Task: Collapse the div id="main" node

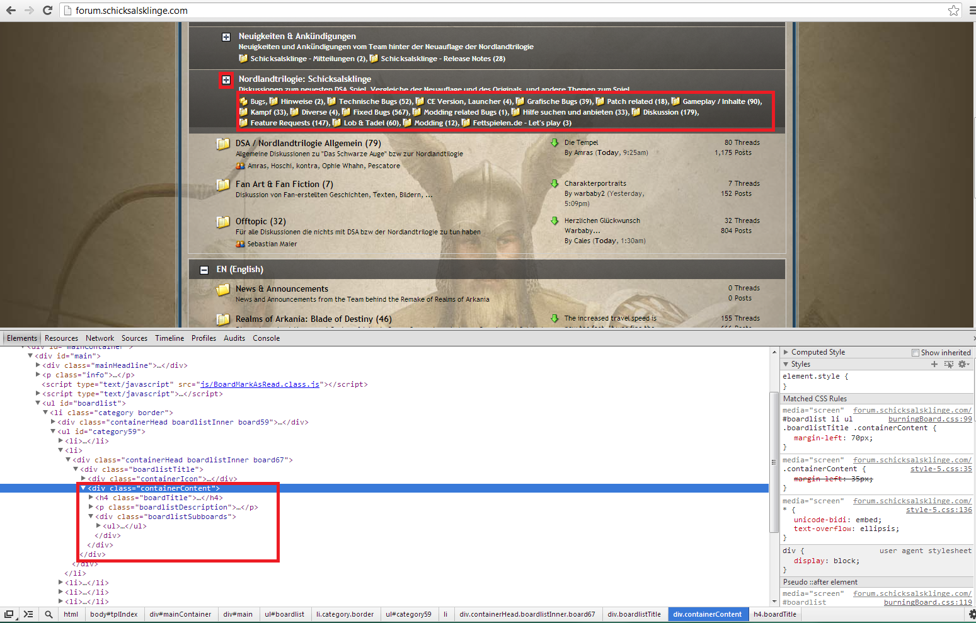Action: coord(30,356)
